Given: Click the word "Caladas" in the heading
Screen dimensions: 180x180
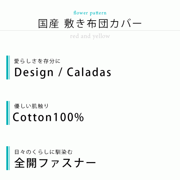Looking at the screenshot, I should (89, 72).
